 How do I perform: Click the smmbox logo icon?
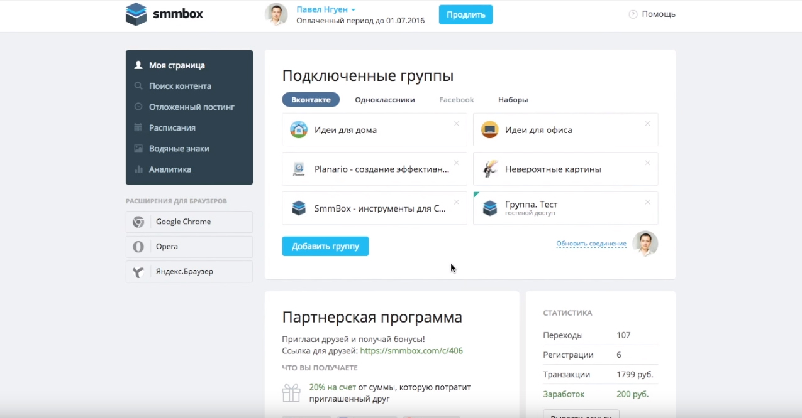(136, 14)
